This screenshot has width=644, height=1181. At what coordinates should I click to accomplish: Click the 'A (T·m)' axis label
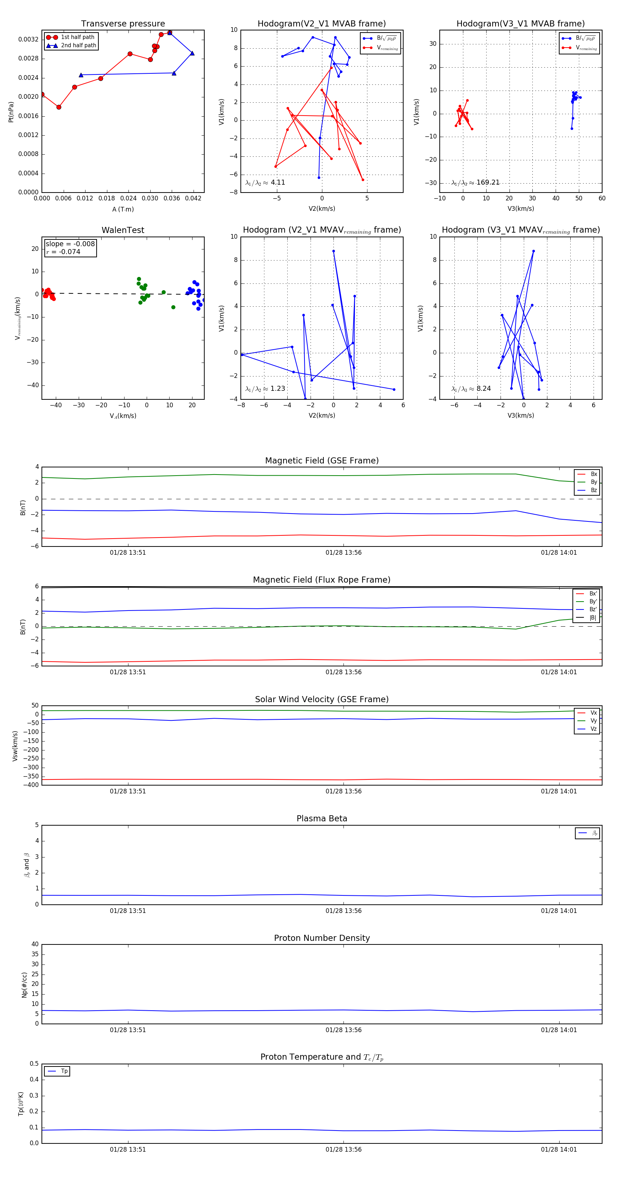(123, 209)
